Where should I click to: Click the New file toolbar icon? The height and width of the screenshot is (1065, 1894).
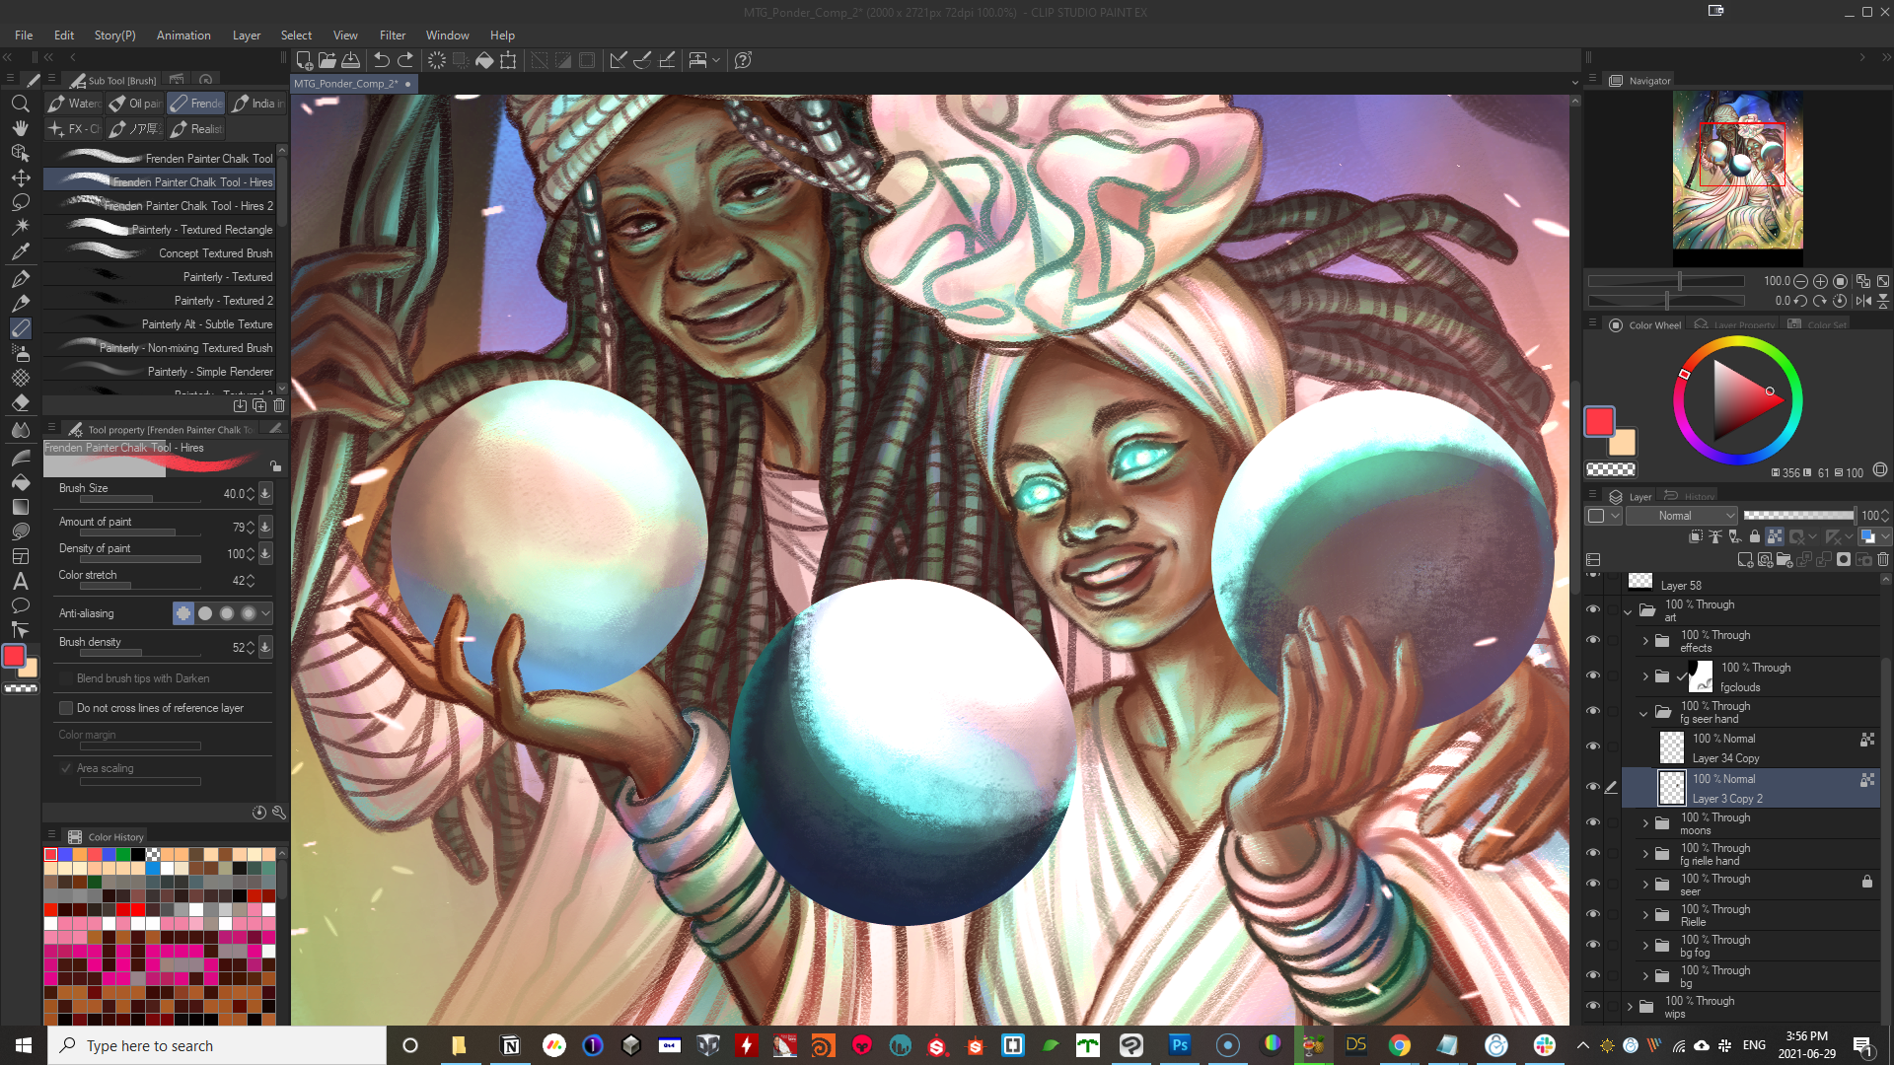[305, 60]
